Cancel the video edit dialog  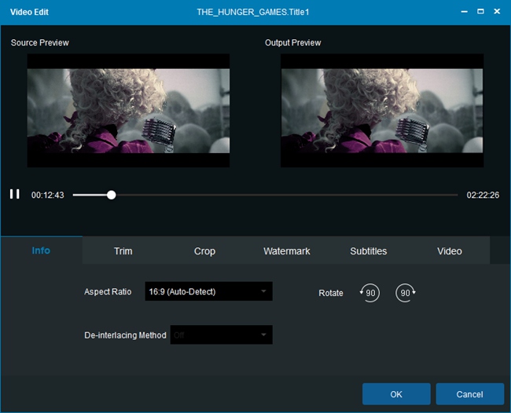(x=469, y=394)
